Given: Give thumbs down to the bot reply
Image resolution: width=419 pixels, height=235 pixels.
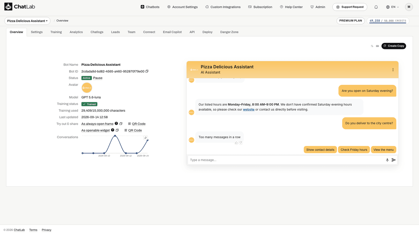Looking at the screenshot, I should point(241,143).
